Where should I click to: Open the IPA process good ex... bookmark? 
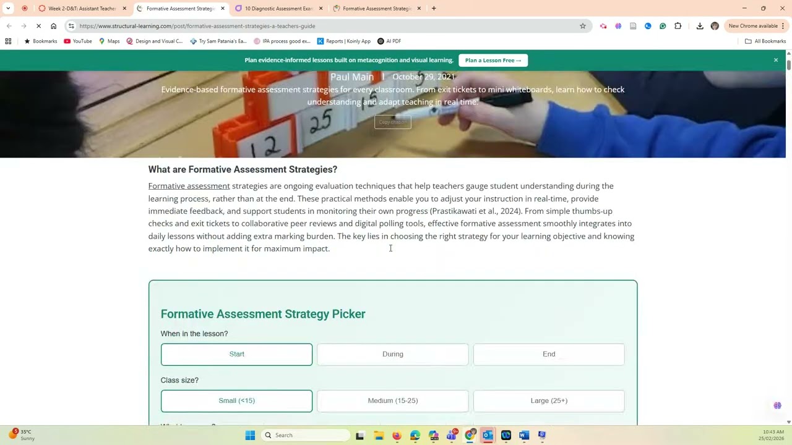(282, 41)
